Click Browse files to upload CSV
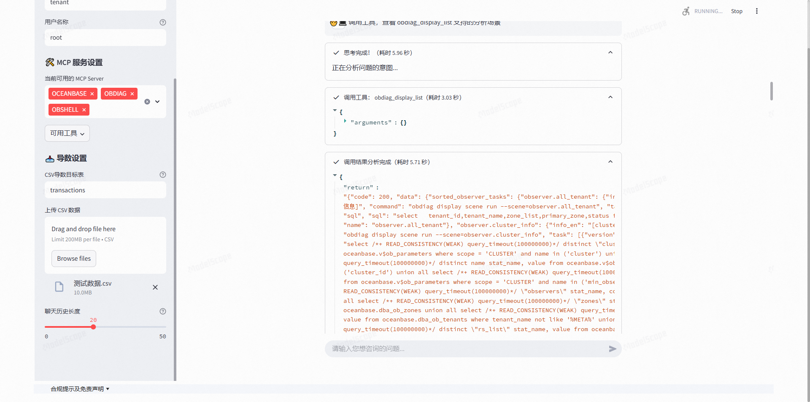 (x=74, y=259)
